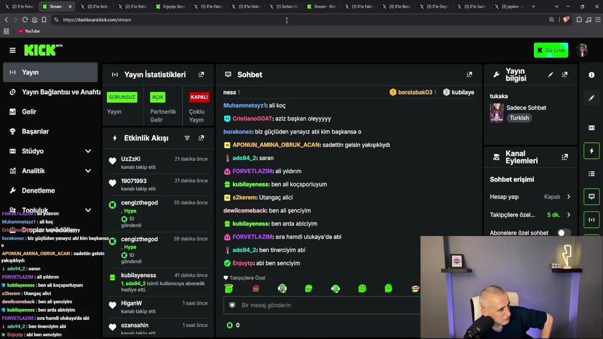
Task: Bookmark this page icon
Action: click(x=44, y=20)
